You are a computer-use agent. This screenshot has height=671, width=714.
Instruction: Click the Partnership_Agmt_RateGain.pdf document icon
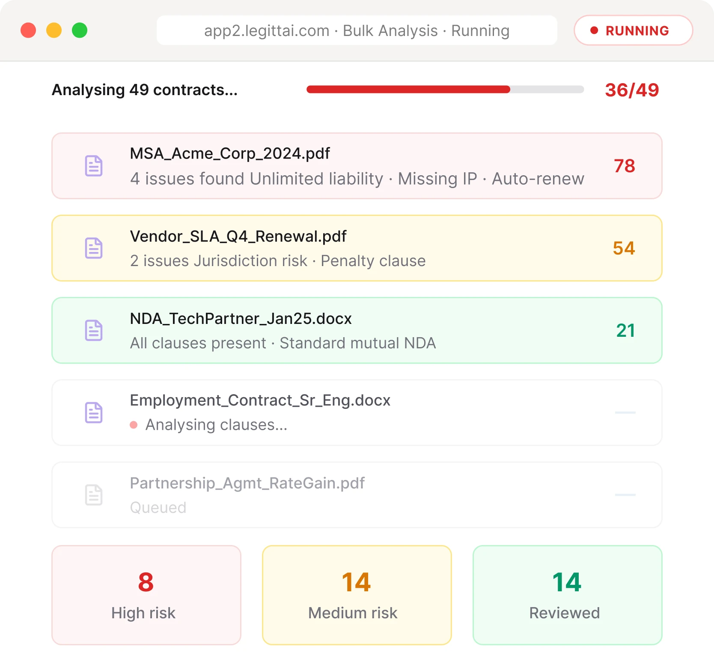tap(93, 495)
